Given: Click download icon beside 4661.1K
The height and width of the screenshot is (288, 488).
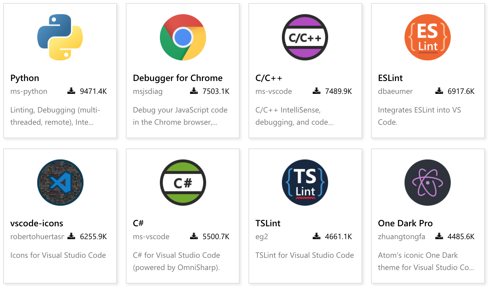Looking at the screenshot, I should click(x=317, y=236).
